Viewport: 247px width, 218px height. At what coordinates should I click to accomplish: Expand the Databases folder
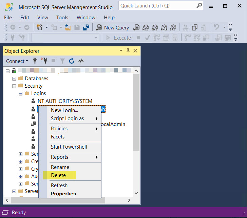(14, 79)
